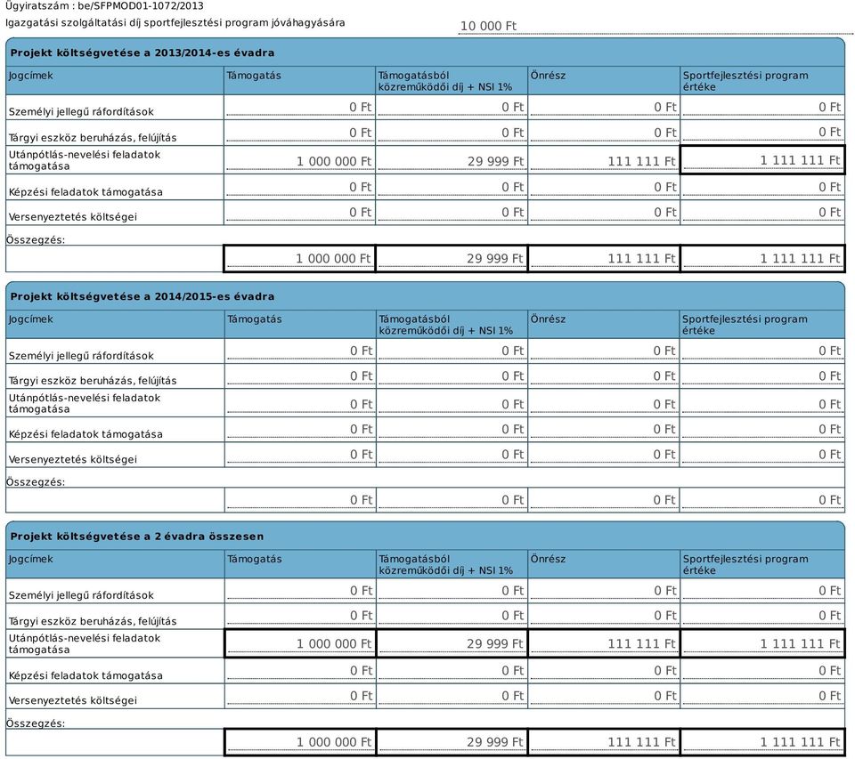Click közreműködői díj field of 2014/2015 Tárgyi eszköz row
The height and width of the screenshot is (759, 855).
click(x=452, y=376)
